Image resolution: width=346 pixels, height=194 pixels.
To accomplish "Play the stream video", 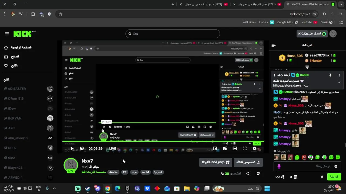I will pos(72,148).
